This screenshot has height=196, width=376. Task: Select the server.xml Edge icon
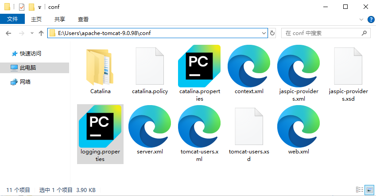[x=150, y=126]
